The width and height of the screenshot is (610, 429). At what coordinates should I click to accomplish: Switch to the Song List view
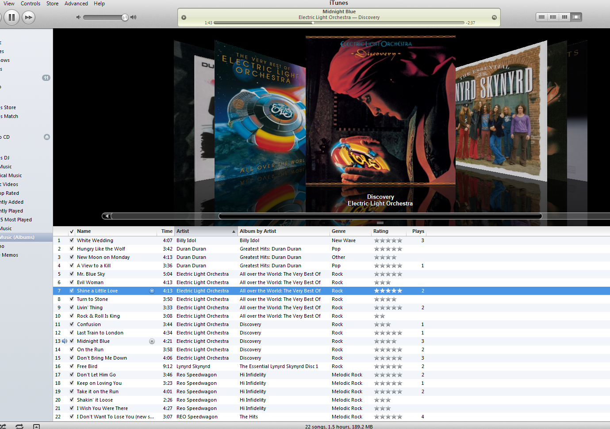point(541,17)
